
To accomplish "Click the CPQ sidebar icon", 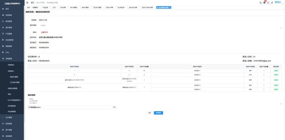I will 3,52.
